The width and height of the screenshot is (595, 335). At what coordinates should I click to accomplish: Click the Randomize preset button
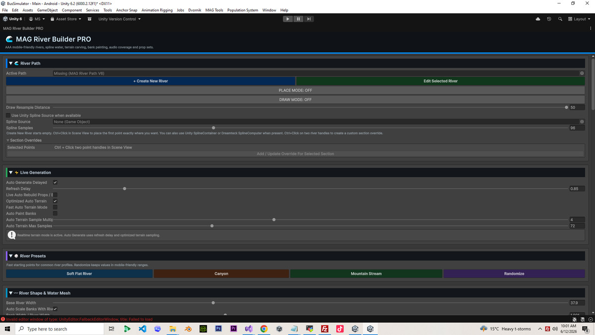pyautogui.click(x=514, y=273)
